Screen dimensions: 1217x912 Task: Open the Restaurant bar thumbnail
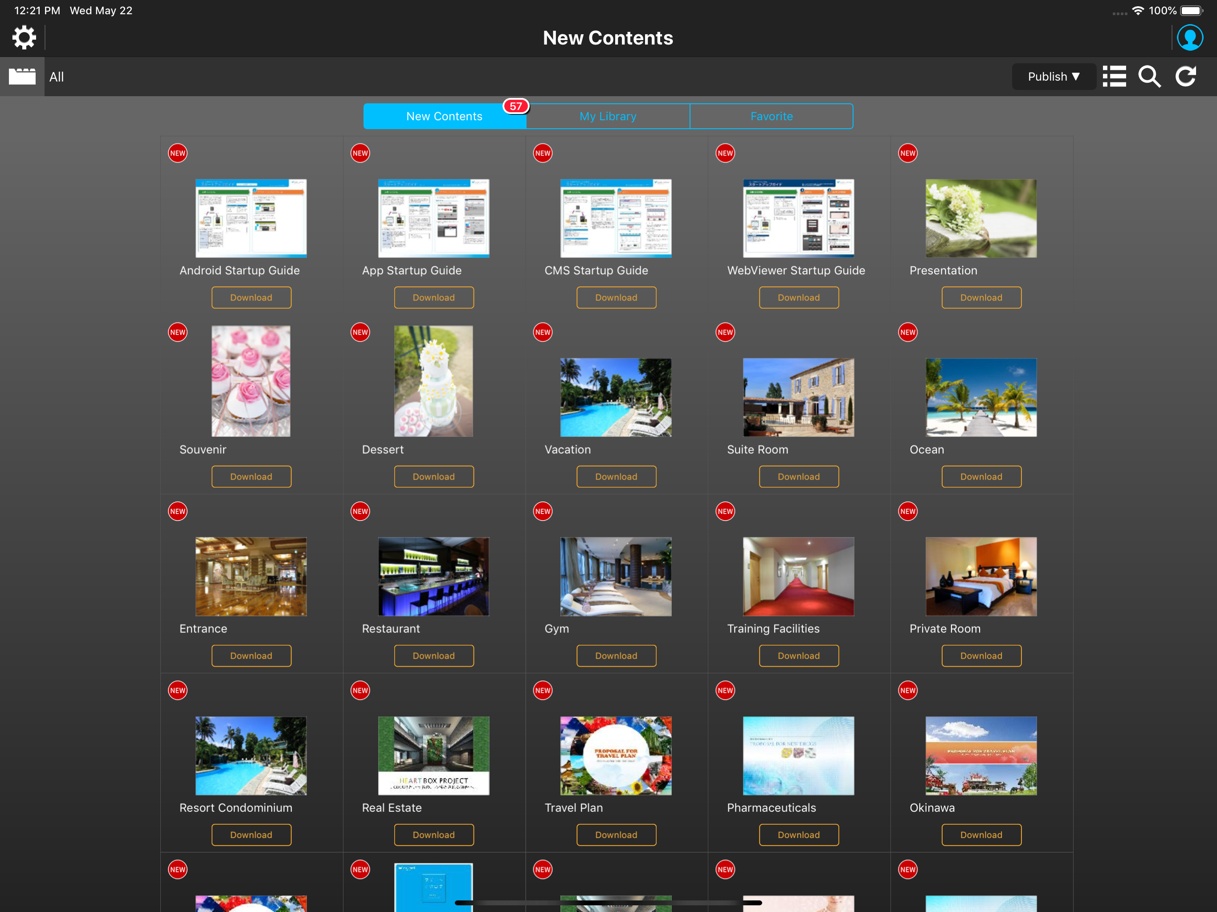pos(433,577)
